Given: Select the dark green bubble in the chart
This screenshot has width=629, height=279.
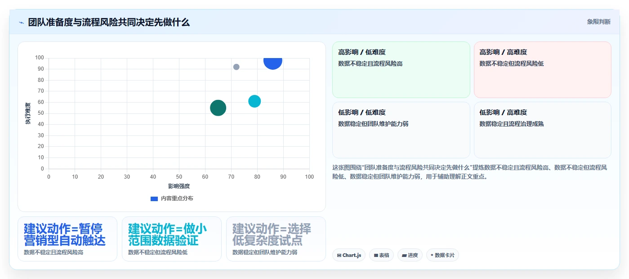Looking at the screenshot, I should click(x=218, y=108).
